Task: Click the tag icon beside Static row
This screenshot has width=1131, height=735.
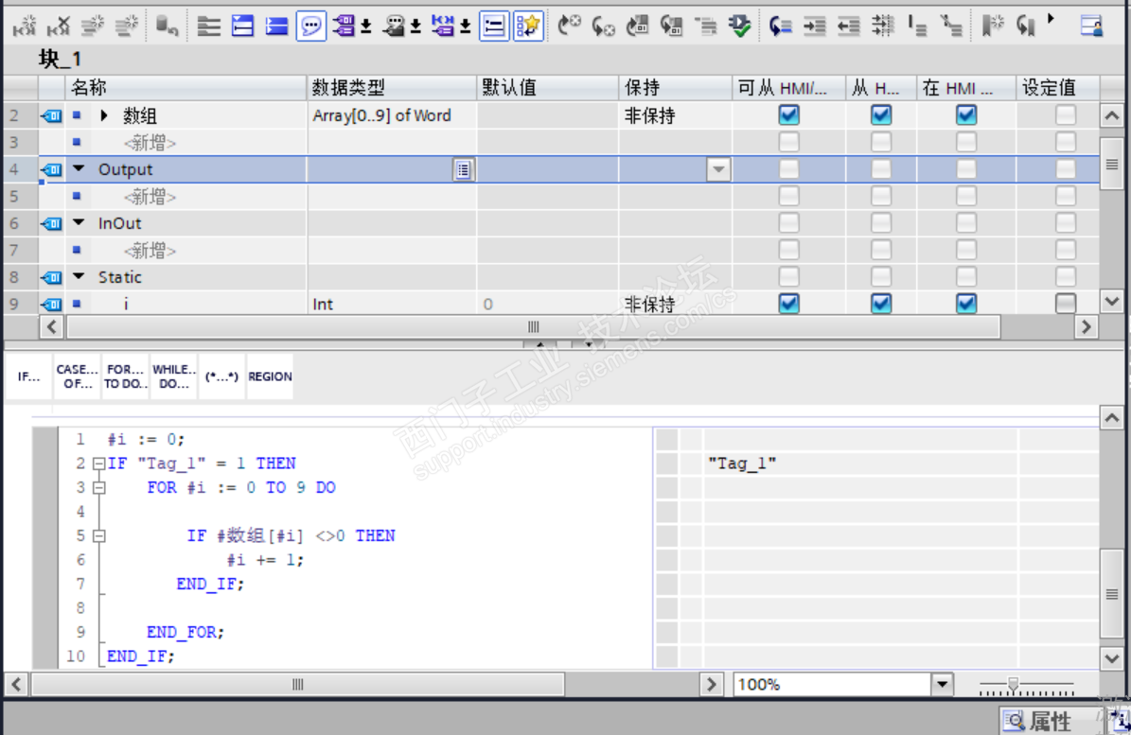Action: [x=52, y=277]
